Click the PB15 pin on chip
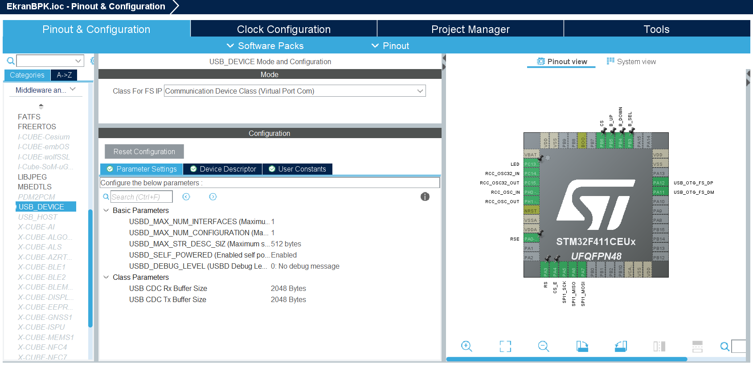This screenshot has height=368, width=753. pos(660,229)
